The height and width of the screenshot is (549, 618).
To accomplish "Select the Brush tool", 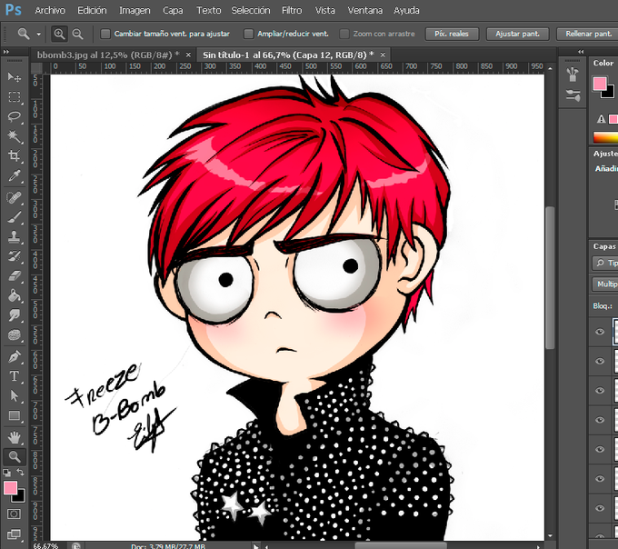I will 15,216.
